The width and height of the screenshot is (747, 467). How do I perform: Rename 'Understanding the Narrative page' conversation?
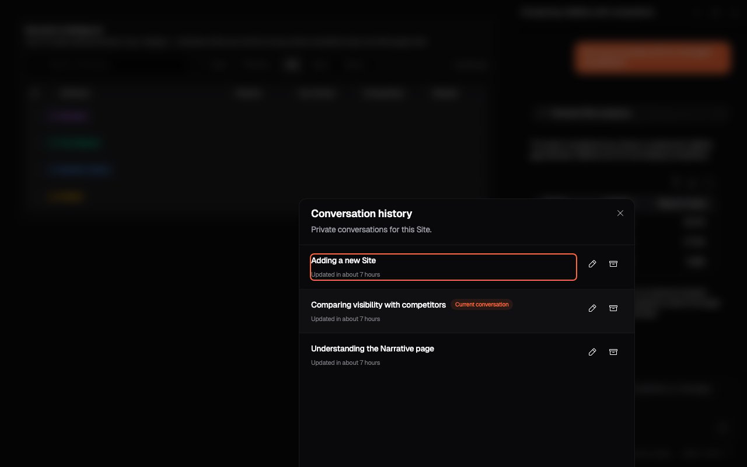[x=592, y=352]
